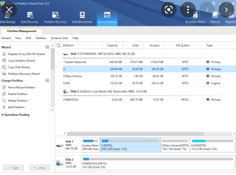Image resolution: width=236 pixels, height=175 pixels.
Task: Click Disk 1 drive icon in partition list
Action: tap(66, 54)
